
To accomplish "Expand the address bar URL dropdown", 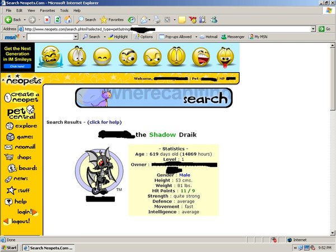I will point(314,29).
